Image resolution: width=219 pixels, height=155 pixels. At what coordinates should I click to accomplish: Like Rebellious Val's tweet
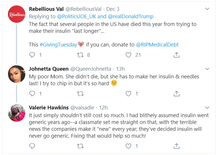point(129,55)
